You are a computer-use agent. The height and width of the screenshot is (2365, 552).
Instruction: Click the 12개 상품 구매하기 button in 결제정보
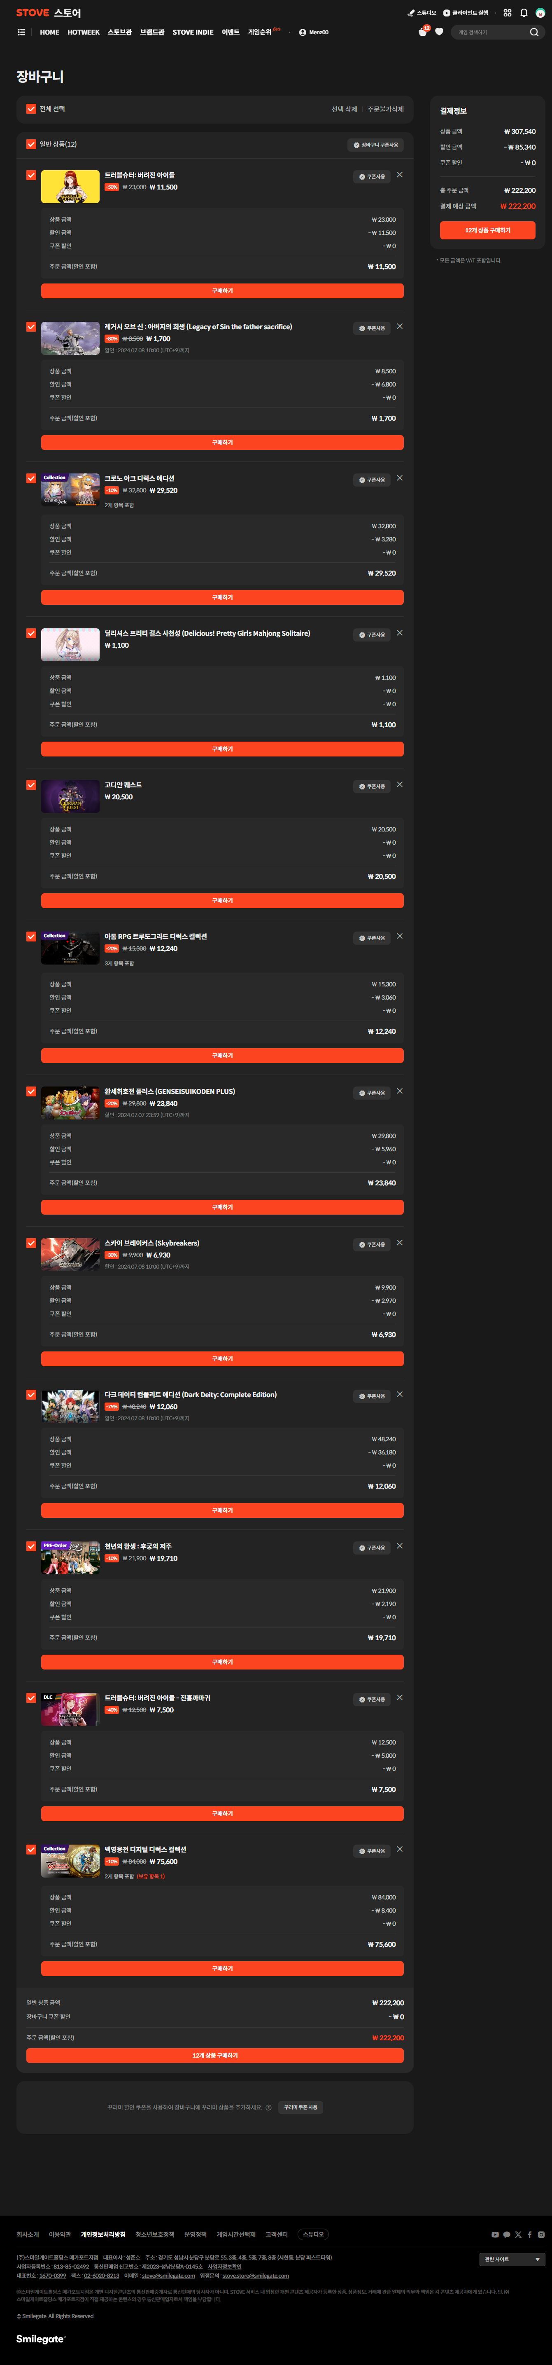click(x=487, y=230)
